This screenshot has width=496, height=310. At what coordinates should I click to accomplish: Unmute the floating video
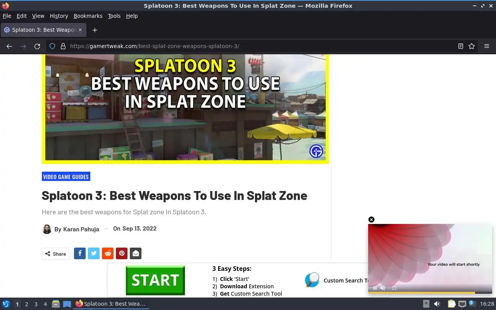[383, 288]
